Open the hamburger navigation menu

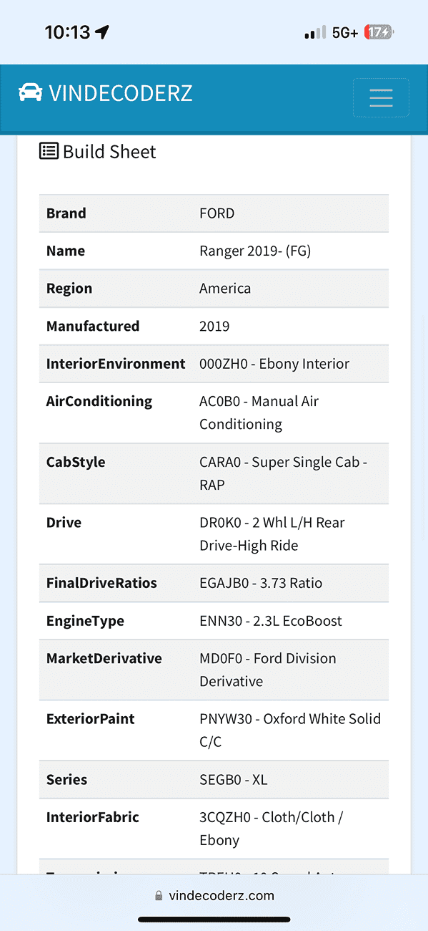click(x=381, y=97)
